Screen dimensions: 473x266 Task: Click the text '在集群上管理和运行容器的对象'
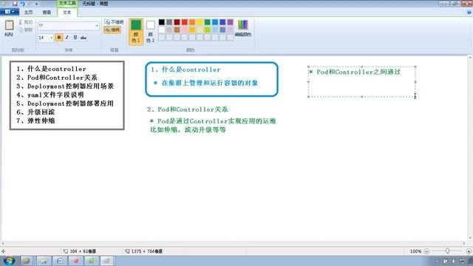coord(210,83)
